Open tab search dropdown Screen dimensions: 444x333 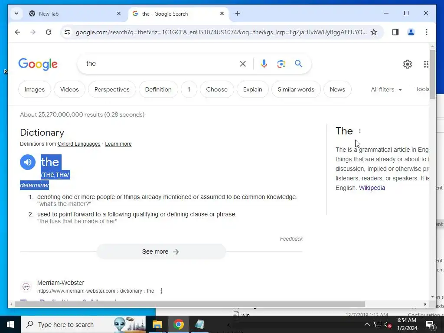coord(16,13)
